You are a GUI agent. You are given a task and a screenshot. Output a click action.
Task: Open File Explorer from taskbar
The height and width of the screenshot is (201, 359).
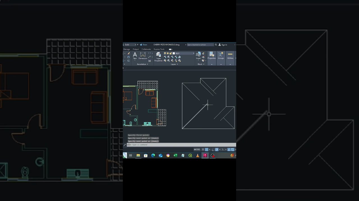(x=138, y=155)
